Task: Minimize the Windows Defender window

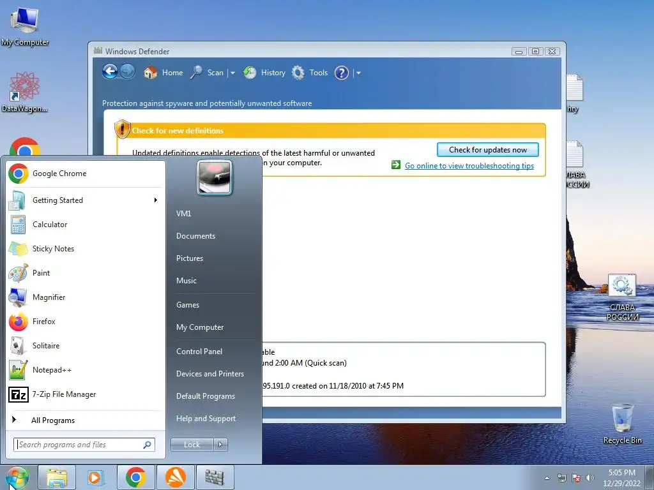Action: 519,52
